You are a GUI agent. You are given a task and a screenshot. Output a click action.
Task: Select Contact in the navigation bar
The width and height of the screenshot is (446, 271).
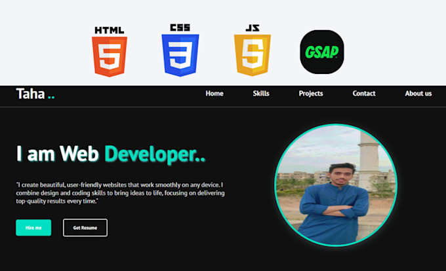[x=364, y=94]
